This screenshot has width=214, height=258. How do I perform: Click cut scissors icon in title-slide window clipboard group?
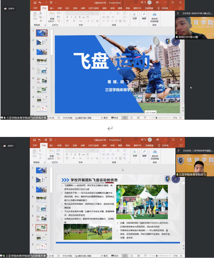click(40, 13)
